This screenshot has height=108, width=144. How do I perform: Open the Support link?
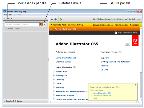tap(105, 58)
